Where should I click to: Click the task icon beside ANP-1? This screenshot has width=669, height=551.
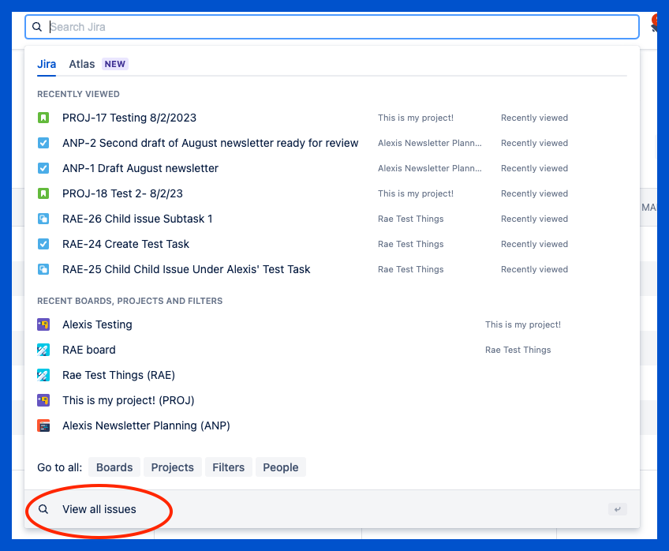(x=43, y=168)
